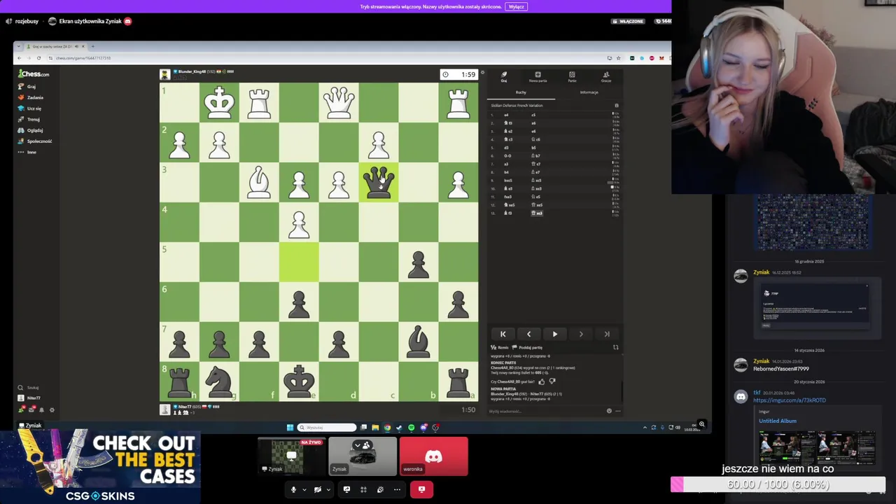Open more call options three dots
The width and height of the screenshot is (896, 504).
397,489
